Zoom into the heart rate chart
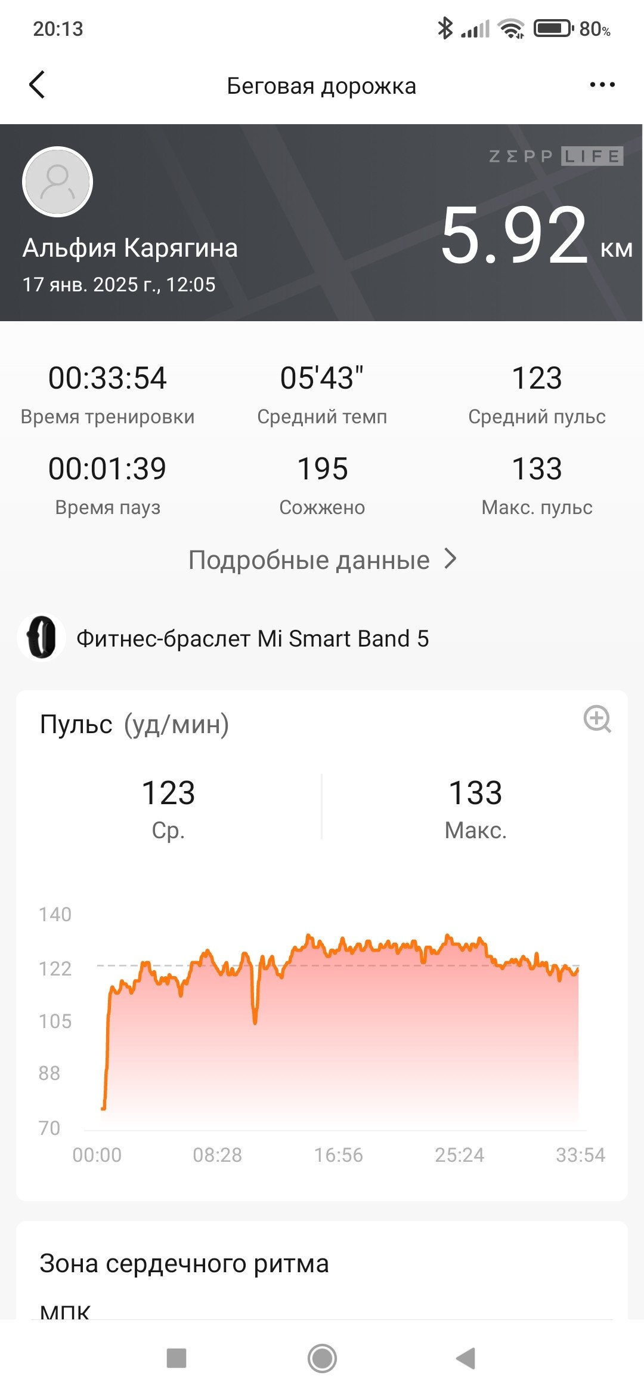Image resolution: width=644 pixels, height=1397 pixels. click(597, 719)
